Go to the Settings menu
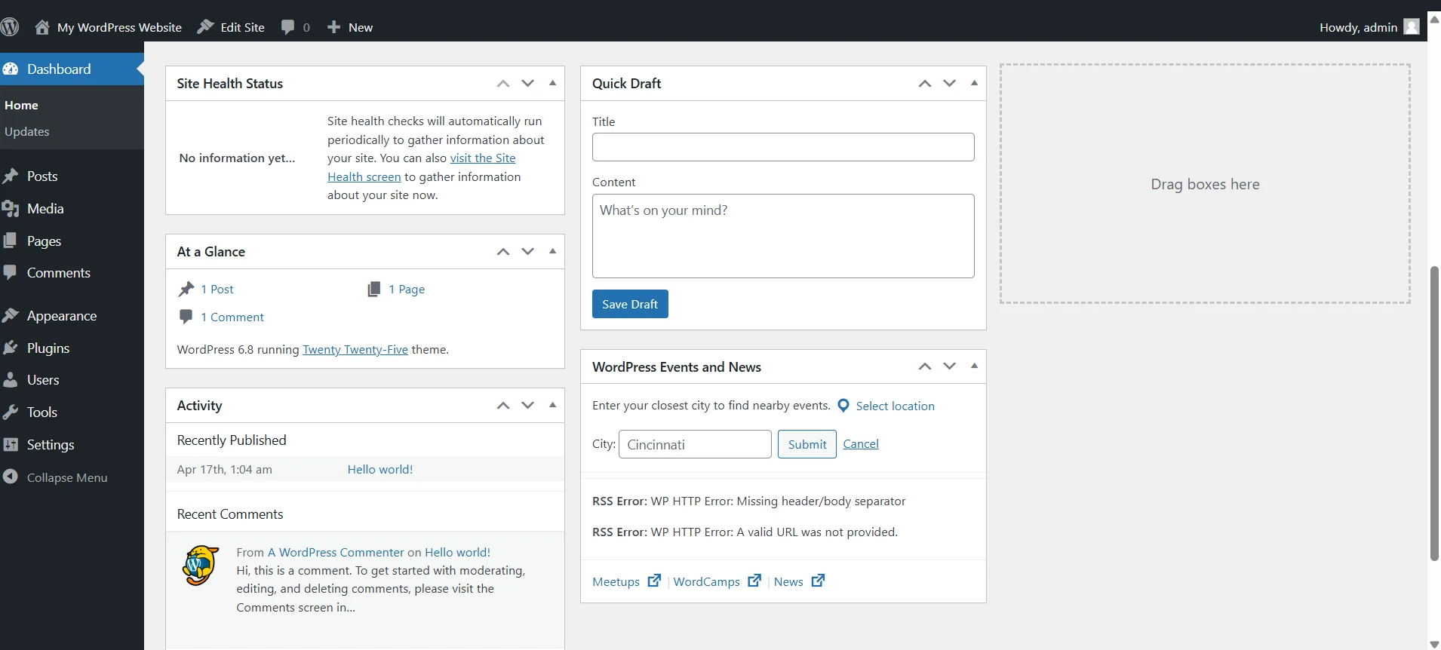The height and width of the screenshot is (650, 1441). [72, 445]
